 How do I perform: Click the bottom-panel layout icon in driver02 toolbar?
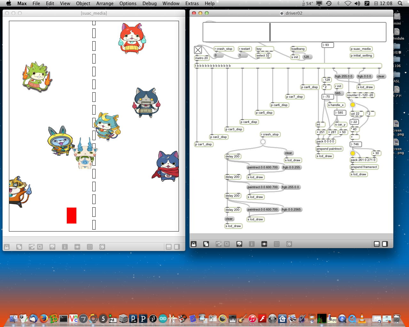(x=377, y=244)
